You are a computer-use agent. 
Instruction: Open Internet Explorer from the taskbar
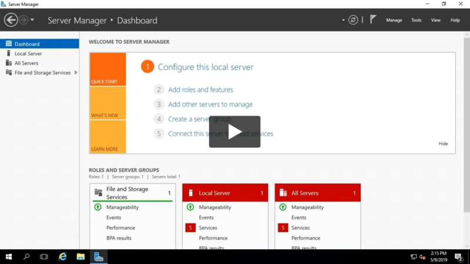click(x=63, y=256)
